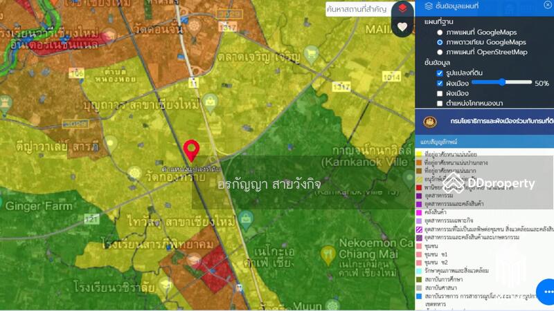Image resolution: width=554 pixels, height=311 pixels.
Task: Click the yellow ที่อยู่อาศัยหนาแน่นน้อย swatch
Action: pos(419,153)
